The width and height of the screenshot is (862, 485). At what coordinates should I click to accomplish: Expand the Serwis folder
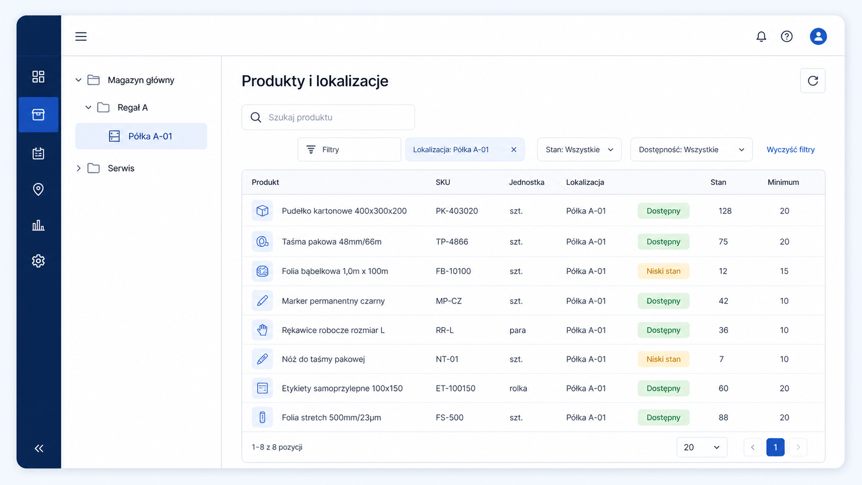click(78, 169)
